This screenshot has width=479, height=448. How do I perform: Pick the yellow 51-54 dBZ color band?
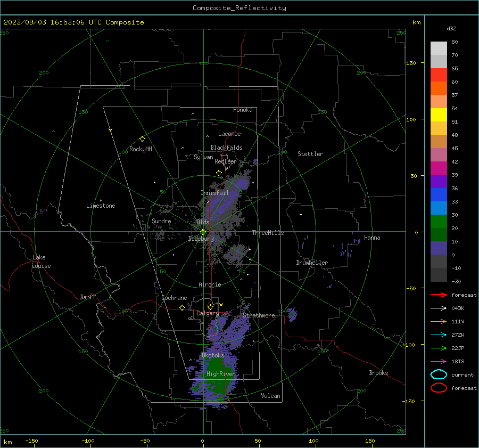click(439, 115)
